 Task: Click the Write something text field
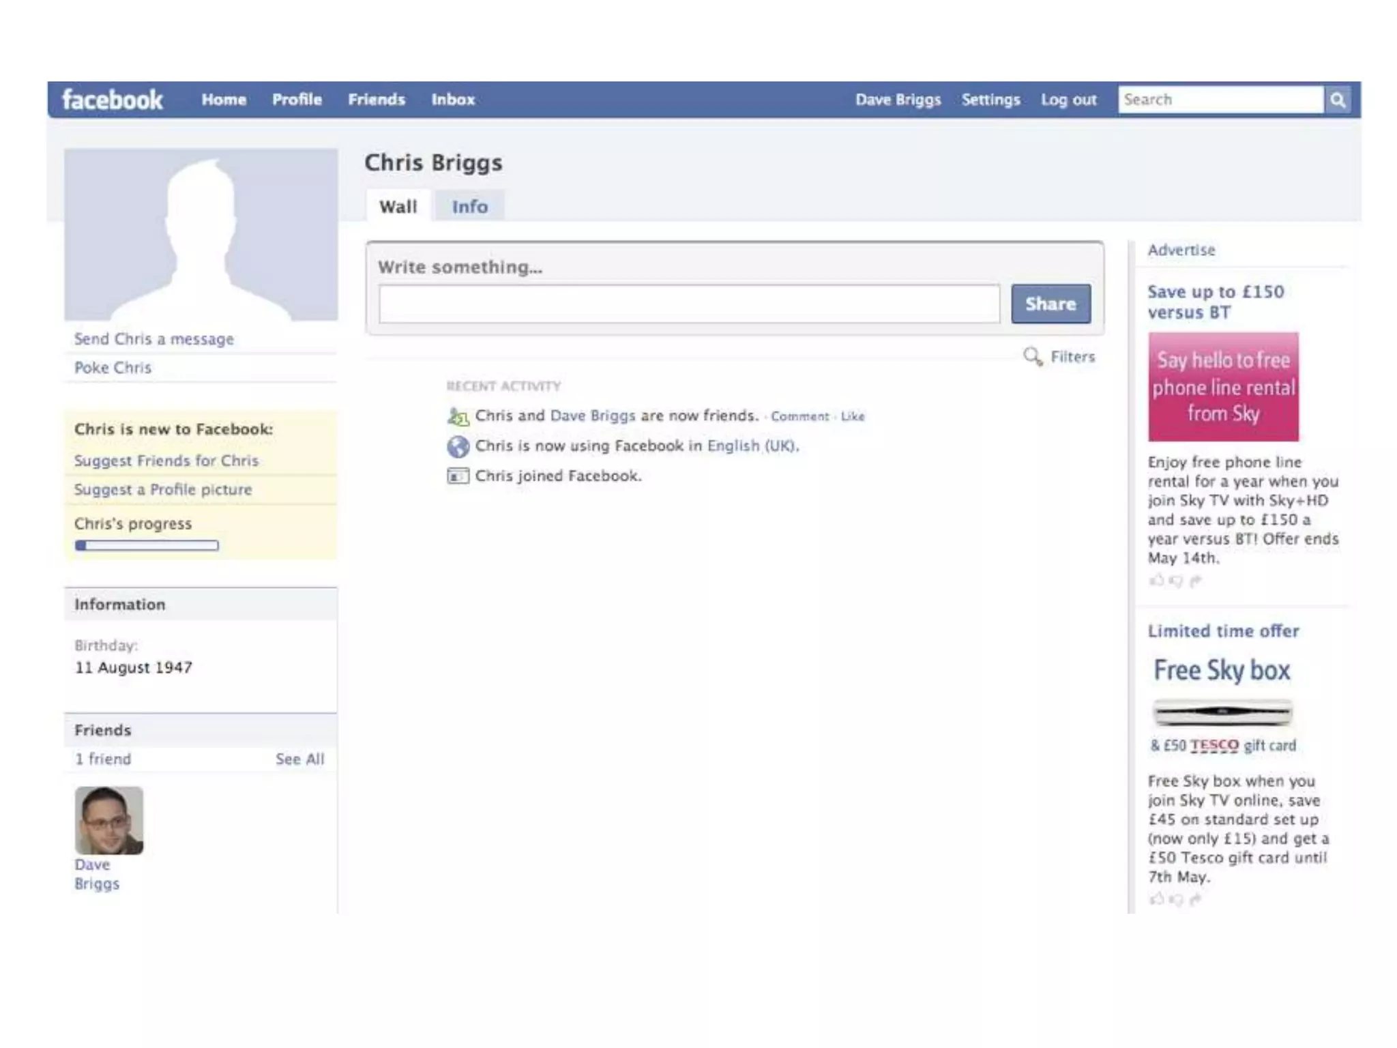[689, 304]
